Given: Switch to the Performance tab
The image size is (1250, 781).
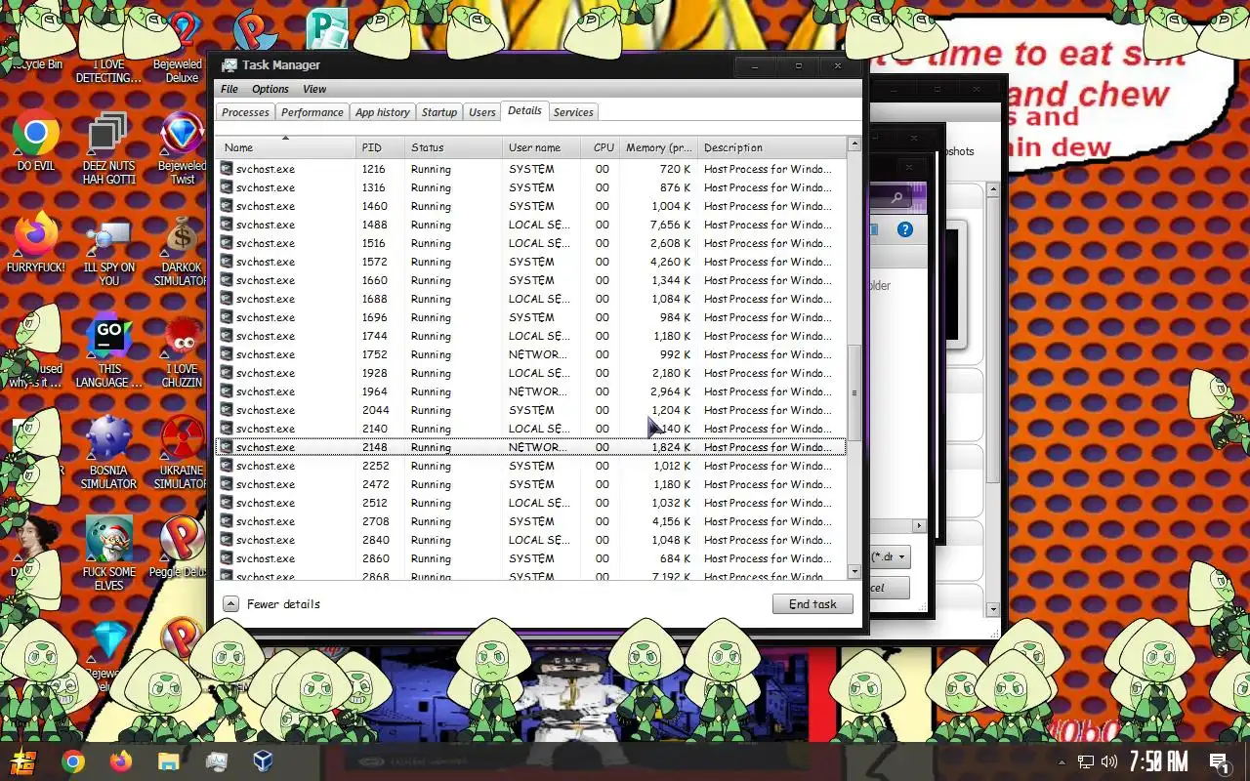Looking at the screenshot, I should tap(312, 112).
